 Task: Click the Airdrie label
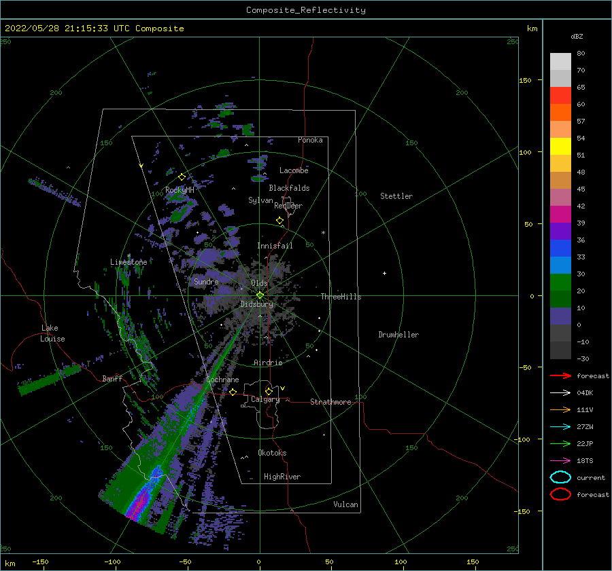pos(268,363)
